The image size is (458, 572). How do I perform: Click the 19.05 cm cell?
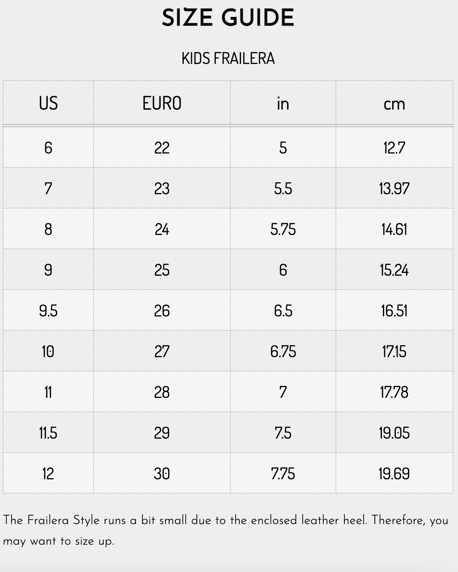[394, 433]
